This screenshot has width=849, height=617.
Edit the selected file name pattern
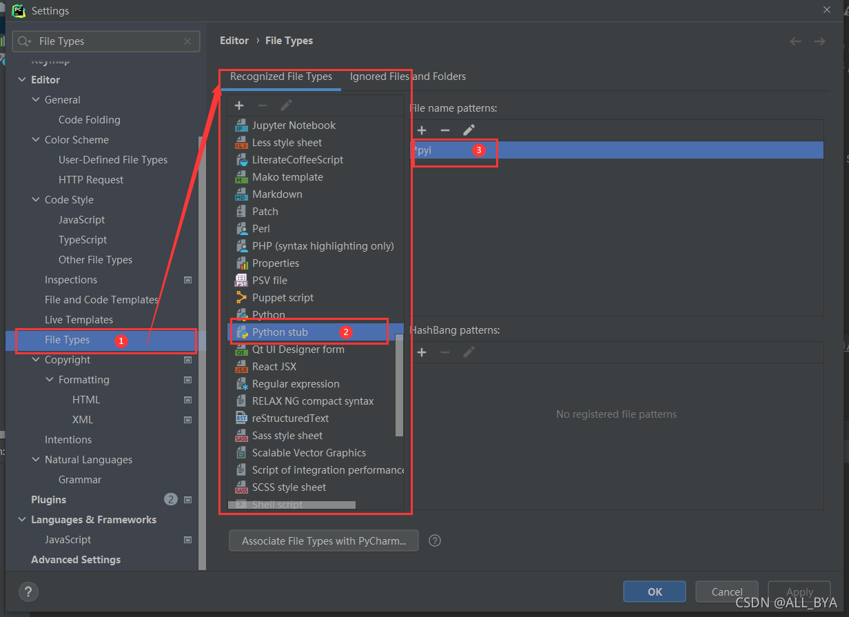(469, 130)
